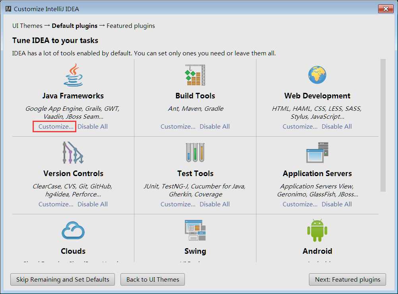Screen dimensions: 398x294
Task: Click 'Tune IDEA to your tasks' title
Action: [55, 41]
